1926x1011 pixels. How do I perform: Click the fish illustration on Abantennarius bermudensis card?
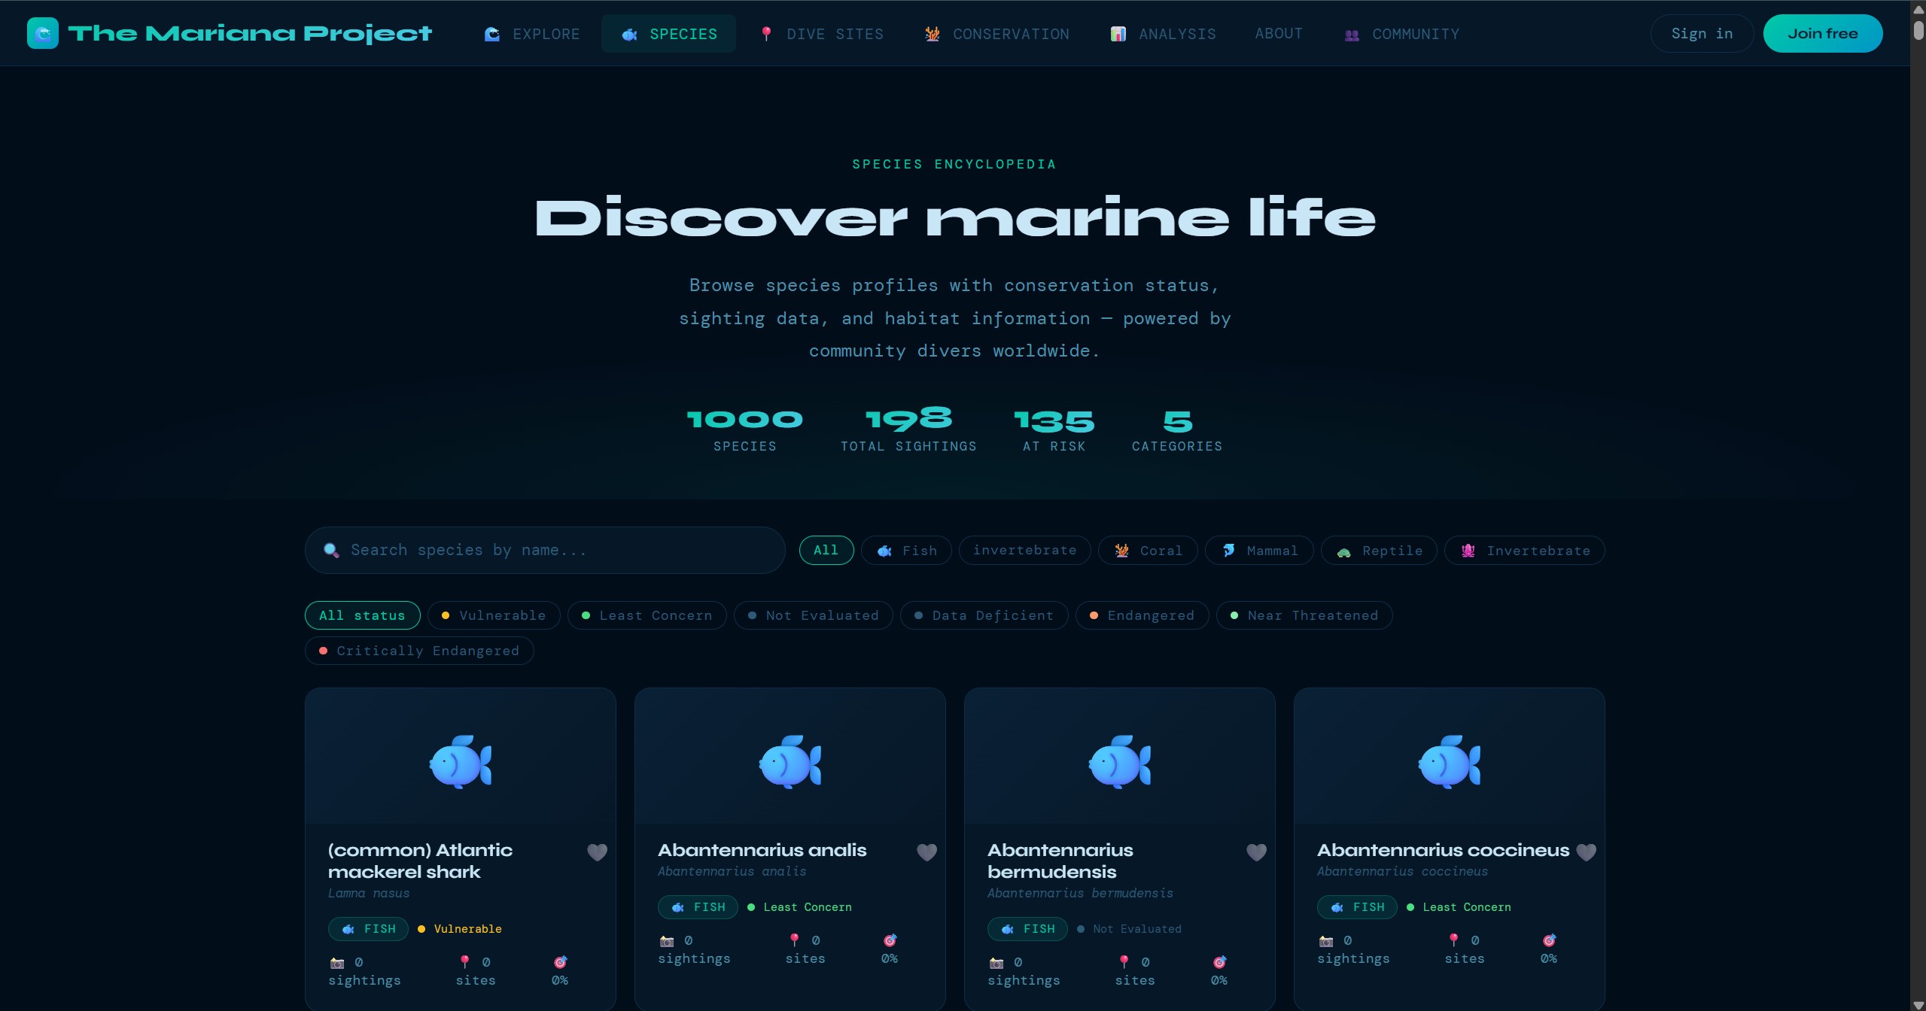[x=1118, y=761]
